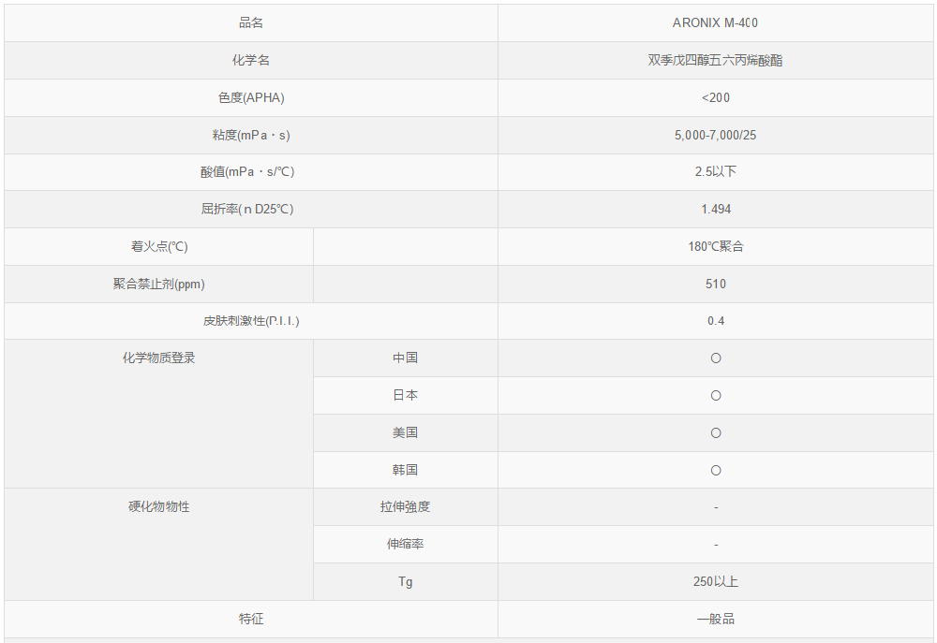Click the circle mark in the 日本 row

tap(716, 396)
